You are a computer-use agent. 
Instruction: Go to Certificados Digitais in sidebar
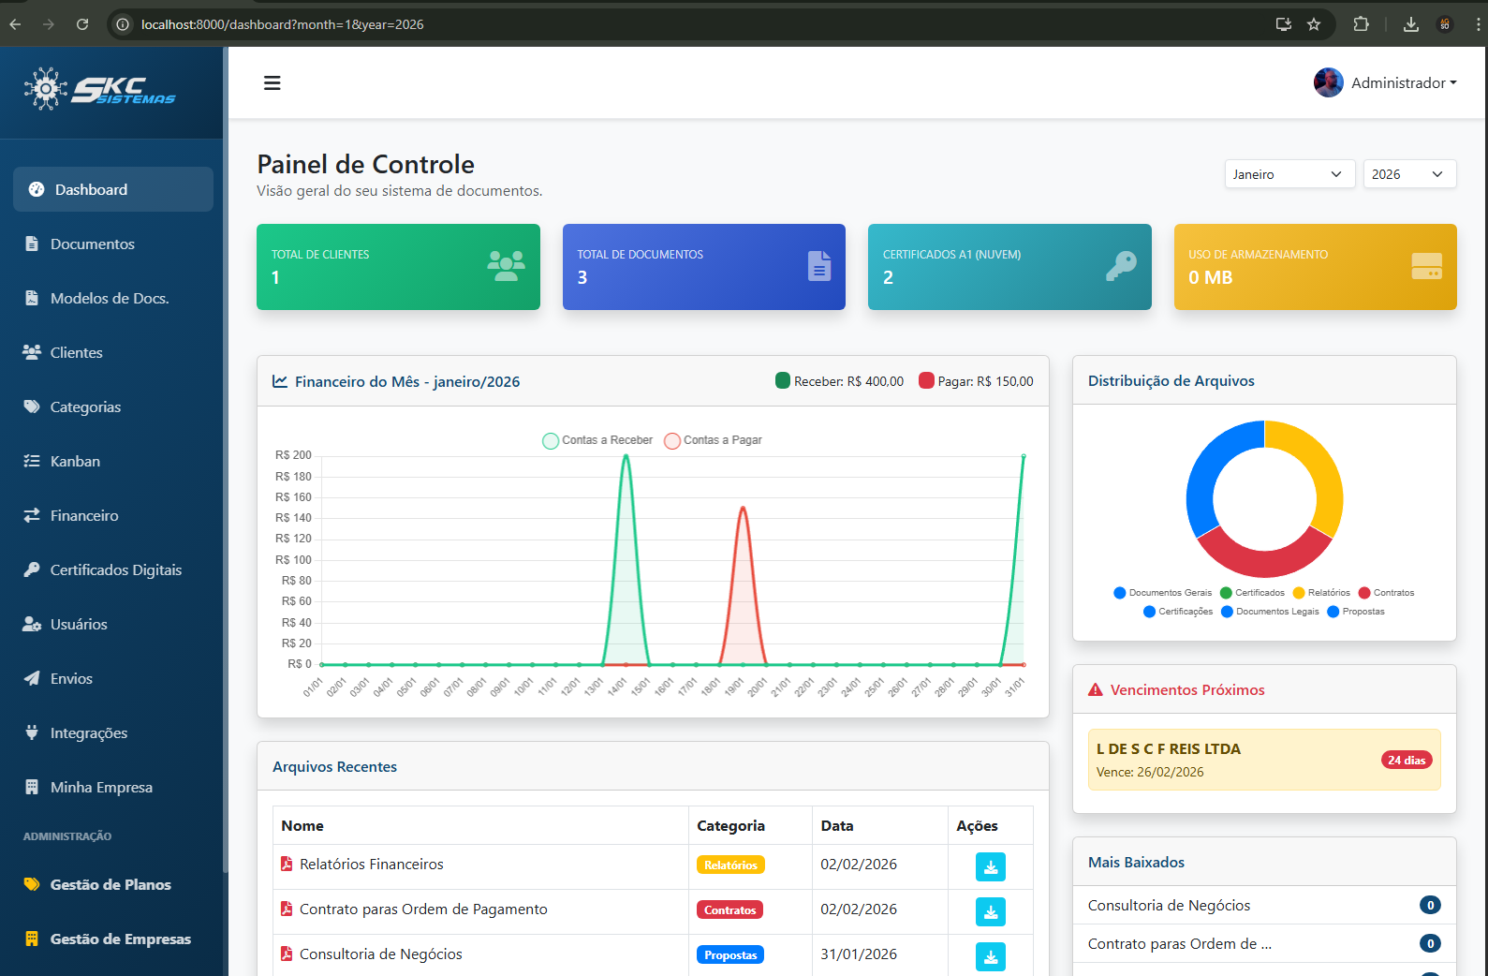pyautogui.click(x=115, y=569)
